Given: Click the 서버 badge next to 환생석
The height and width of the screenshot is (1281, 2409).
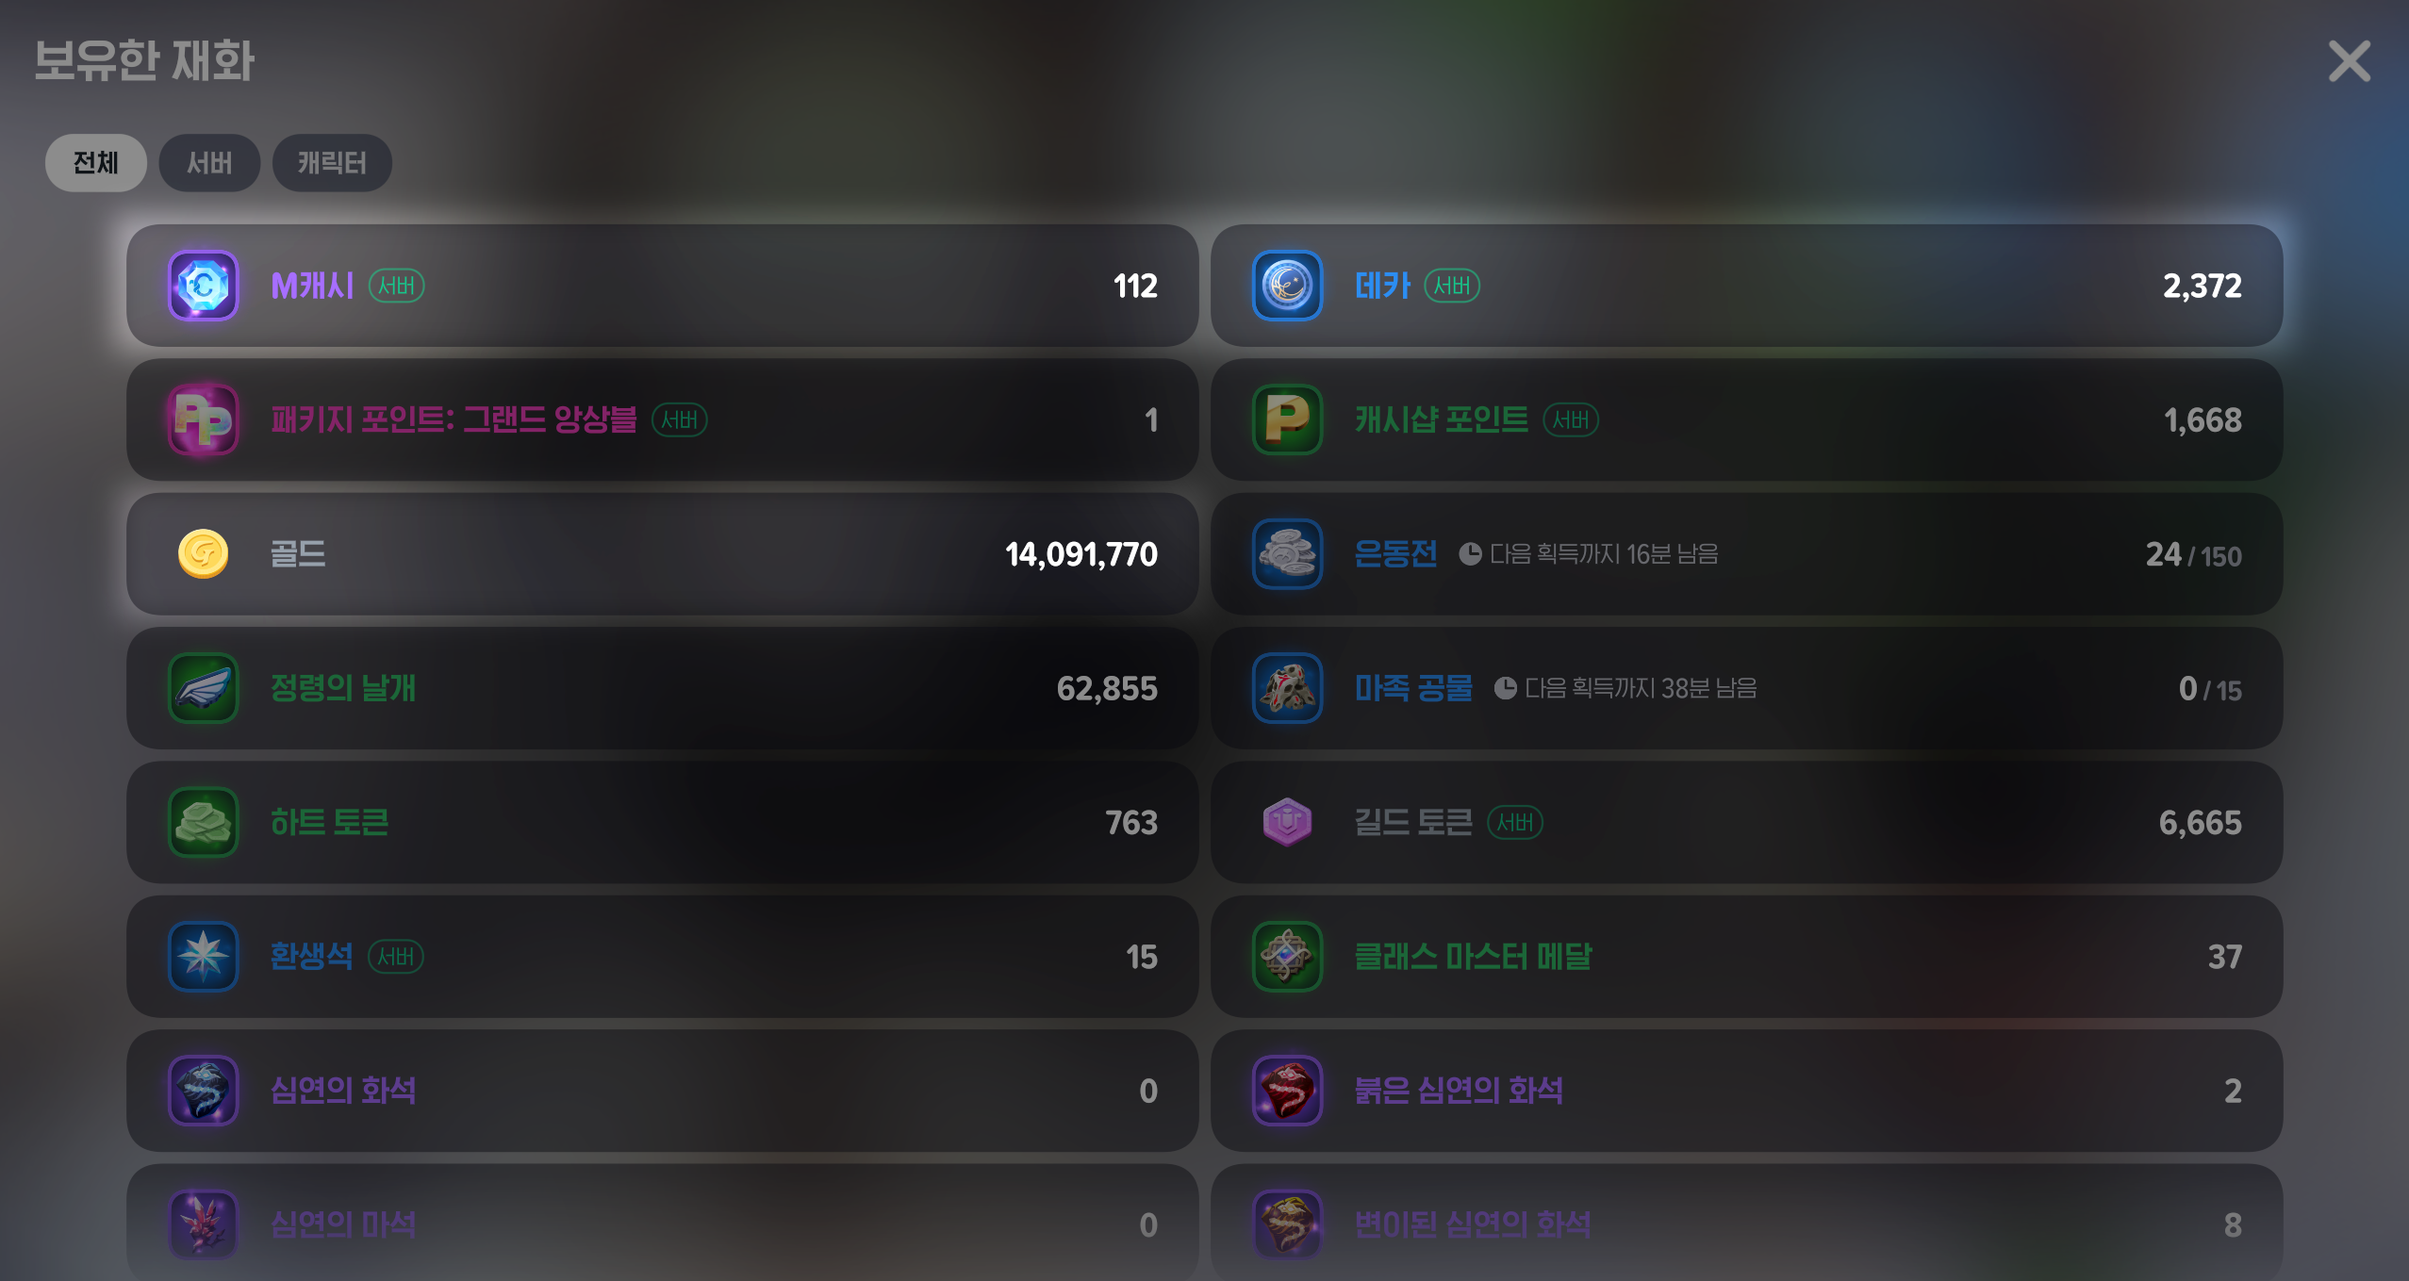Looking at the screenshot, I should point(396,957).
